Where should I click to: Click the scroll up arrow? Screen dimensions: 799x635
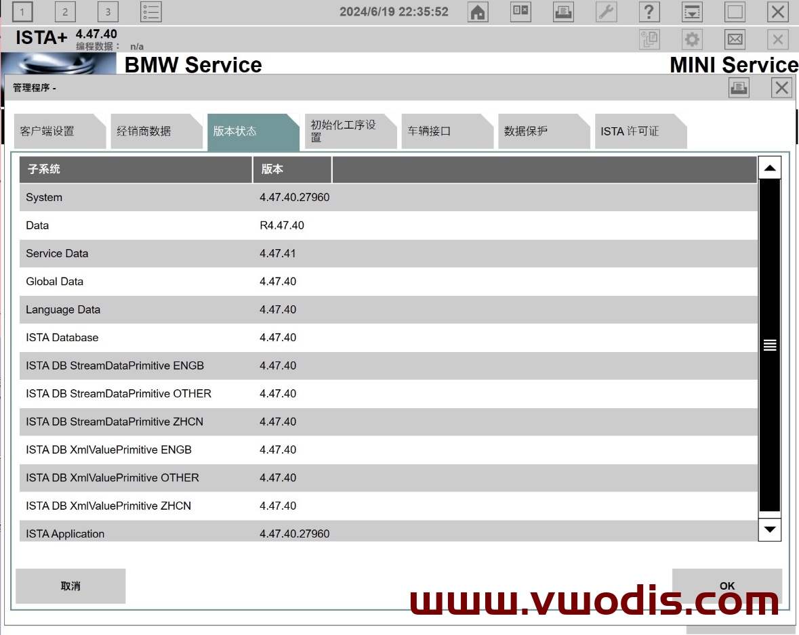pos(770,168)
